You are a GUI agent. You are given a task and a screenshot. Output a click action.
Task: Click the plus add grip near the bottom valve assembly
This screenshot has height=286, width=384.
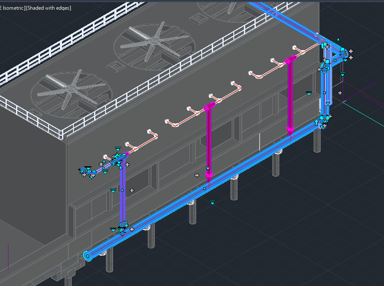(x=132, y=229)
